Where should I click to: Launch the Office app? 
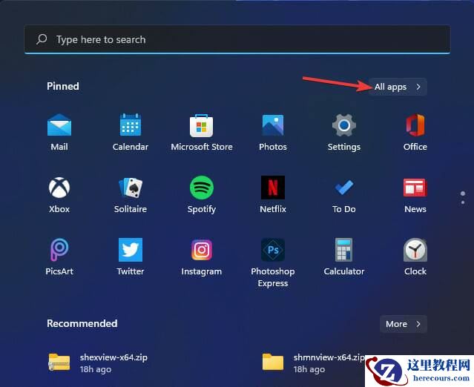click(415, 132)
